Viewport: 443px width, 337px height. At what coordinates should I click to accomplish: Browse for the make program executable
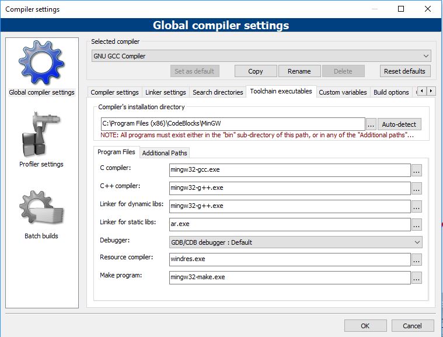tap(416, 277)
